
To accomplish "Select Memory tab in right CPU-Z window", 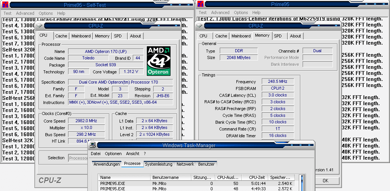I will [x=262, y=36].
